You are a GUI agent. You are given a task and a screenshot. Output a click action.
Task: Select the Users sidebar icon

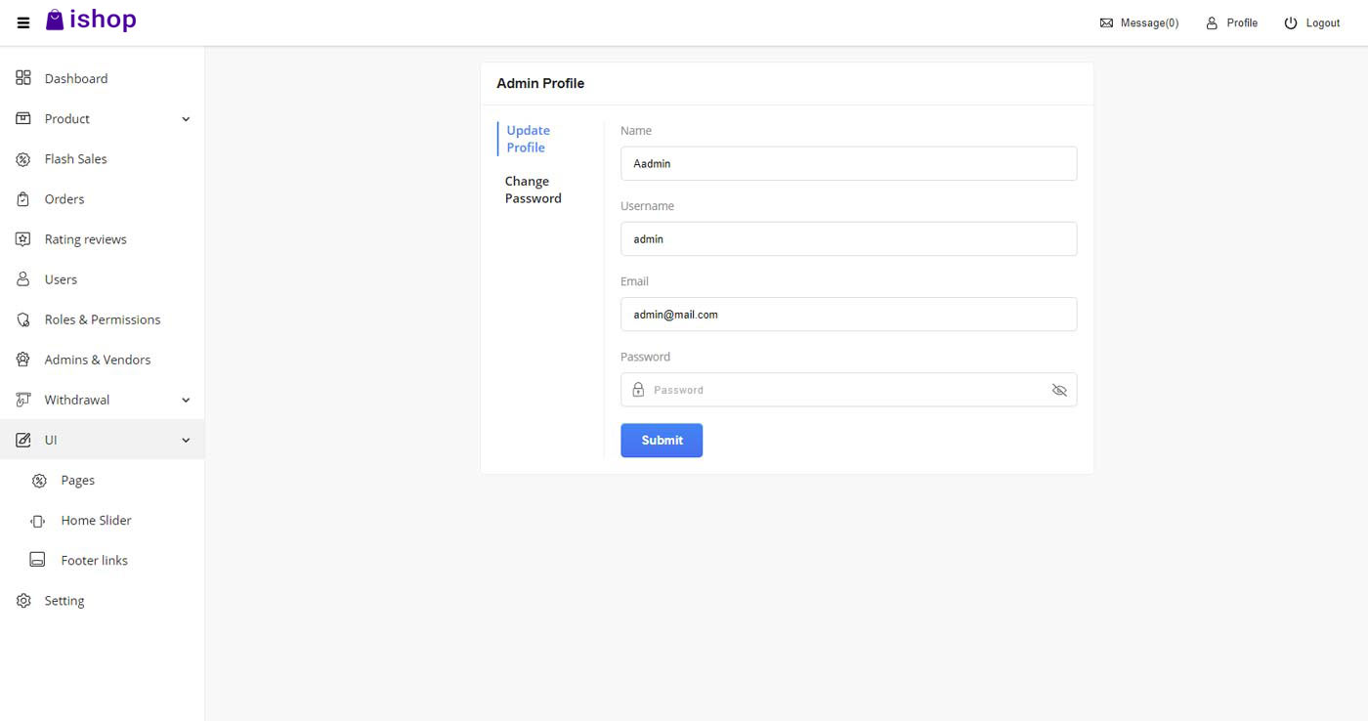(23, 278)
